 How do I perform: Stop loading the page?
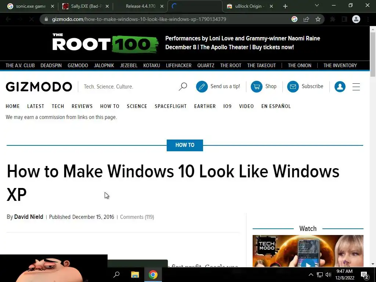pos(32,19)
